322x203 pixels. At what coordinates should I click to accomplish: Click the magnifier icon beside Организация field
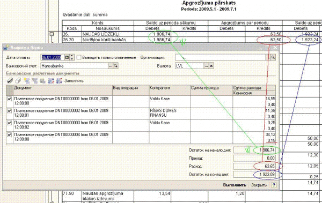pyautogui.click(x=273, y=57)
